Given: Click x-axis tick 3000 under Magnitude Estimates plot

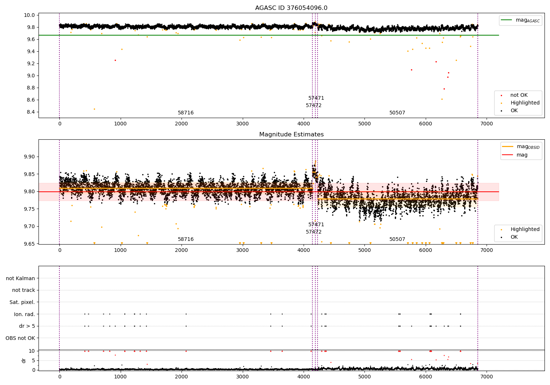Looking at the screenshot, I should pos(242,250).
